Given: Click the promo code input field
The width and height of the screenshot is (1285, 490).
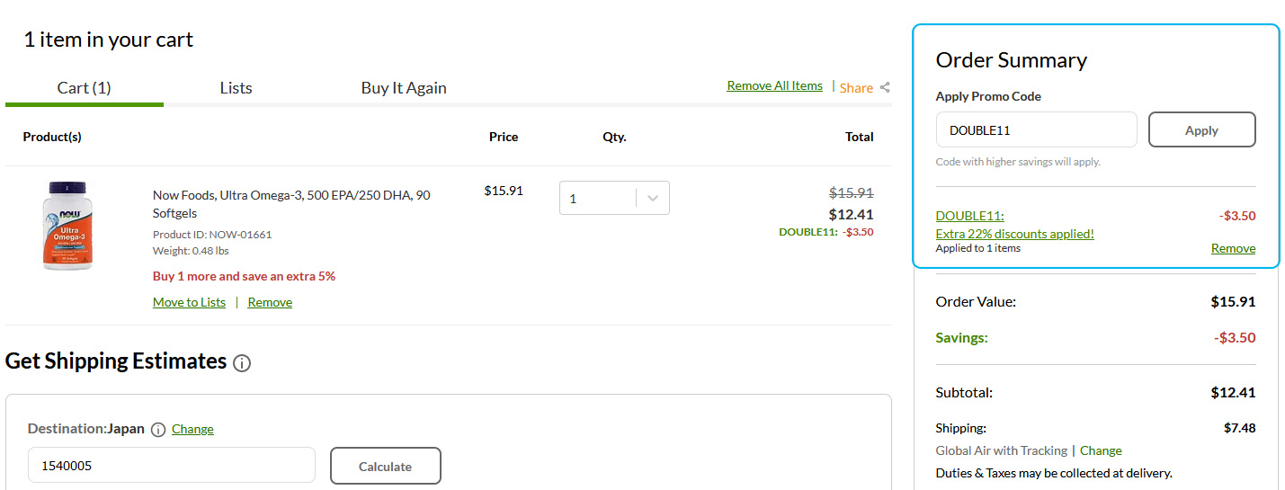Looking at the screenshot, I should coord(1036,129).
